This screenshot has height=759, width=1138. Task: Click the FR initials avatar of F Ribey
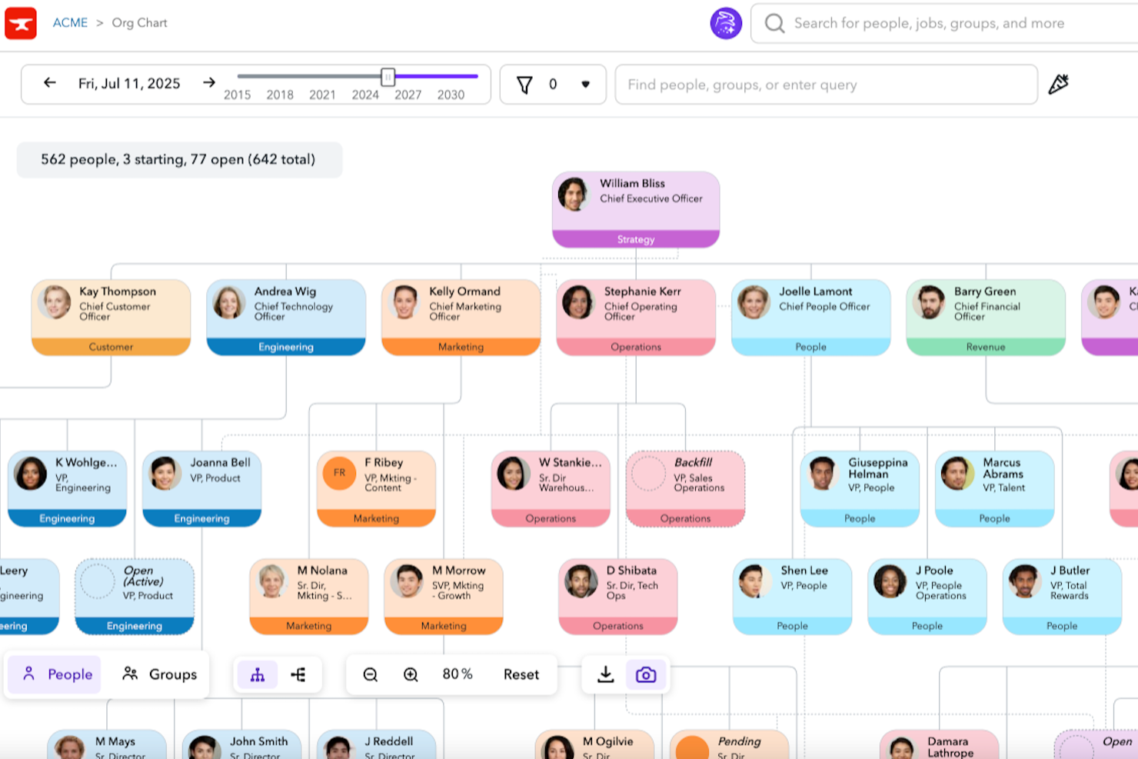(339, 473)
